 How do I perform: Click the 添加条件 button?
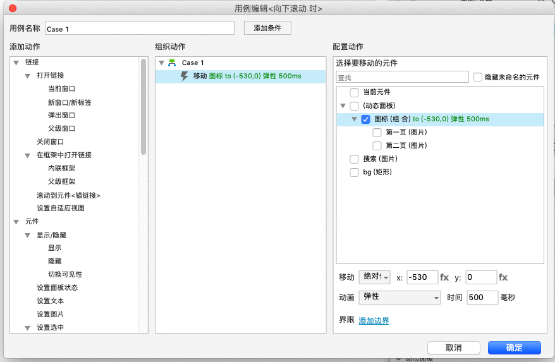point(267,28)
